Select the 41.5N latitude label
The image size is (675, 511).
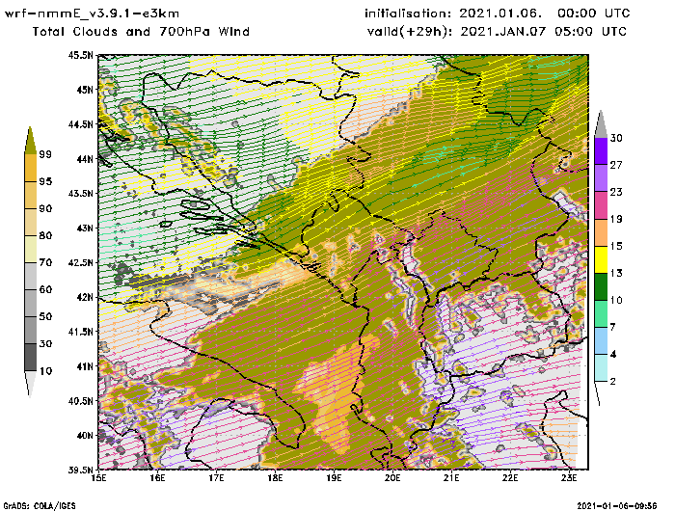(80, 332)
